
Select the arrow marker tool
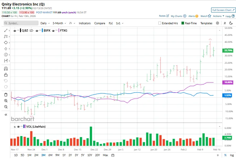pyautogui.click(x=6, y=49)
